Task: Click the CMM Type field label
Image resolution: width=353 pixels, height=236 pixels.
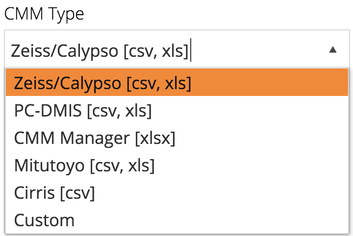Action: pos(44,14)
